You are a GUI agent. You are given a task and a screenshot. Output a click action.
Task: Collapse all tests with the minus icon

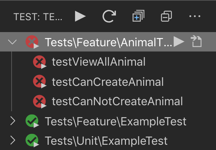166,16
